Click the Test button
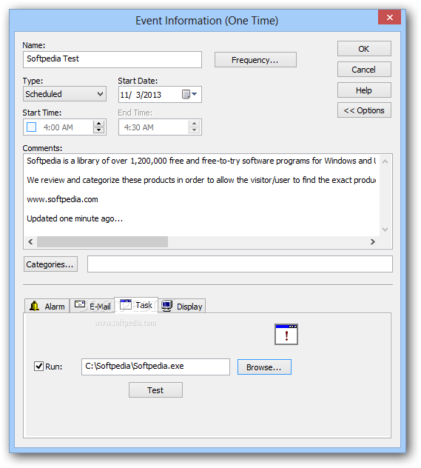Image resolution: width=421 pixels, height=468 pixels. pyautogui.click(x=155, y=390)
